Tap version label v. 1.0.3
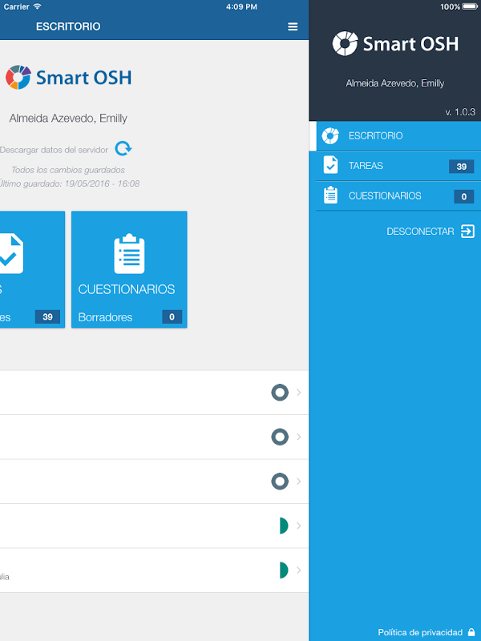The width and height of the screenshot is (481, 641). 460,112
